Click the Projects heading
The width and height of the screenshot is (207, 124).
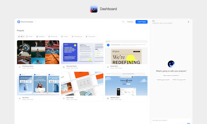pyautogui.click(x=20, y=31)
